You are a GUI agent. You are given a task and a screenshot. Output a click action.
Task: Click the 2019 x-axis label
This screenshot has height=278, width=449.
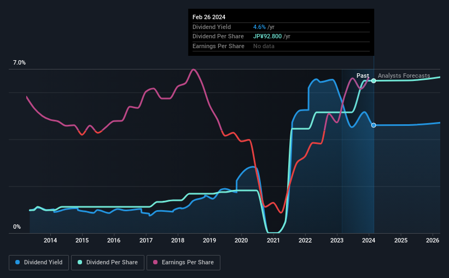[x=209, y=240]
